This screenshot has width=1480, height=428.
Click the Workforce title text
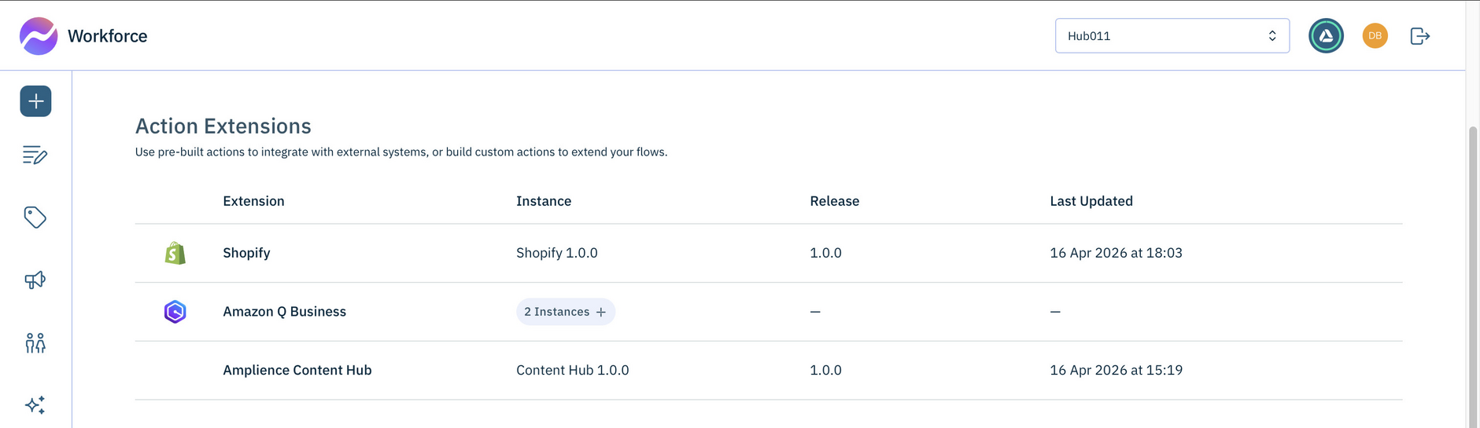pos(108,36)
